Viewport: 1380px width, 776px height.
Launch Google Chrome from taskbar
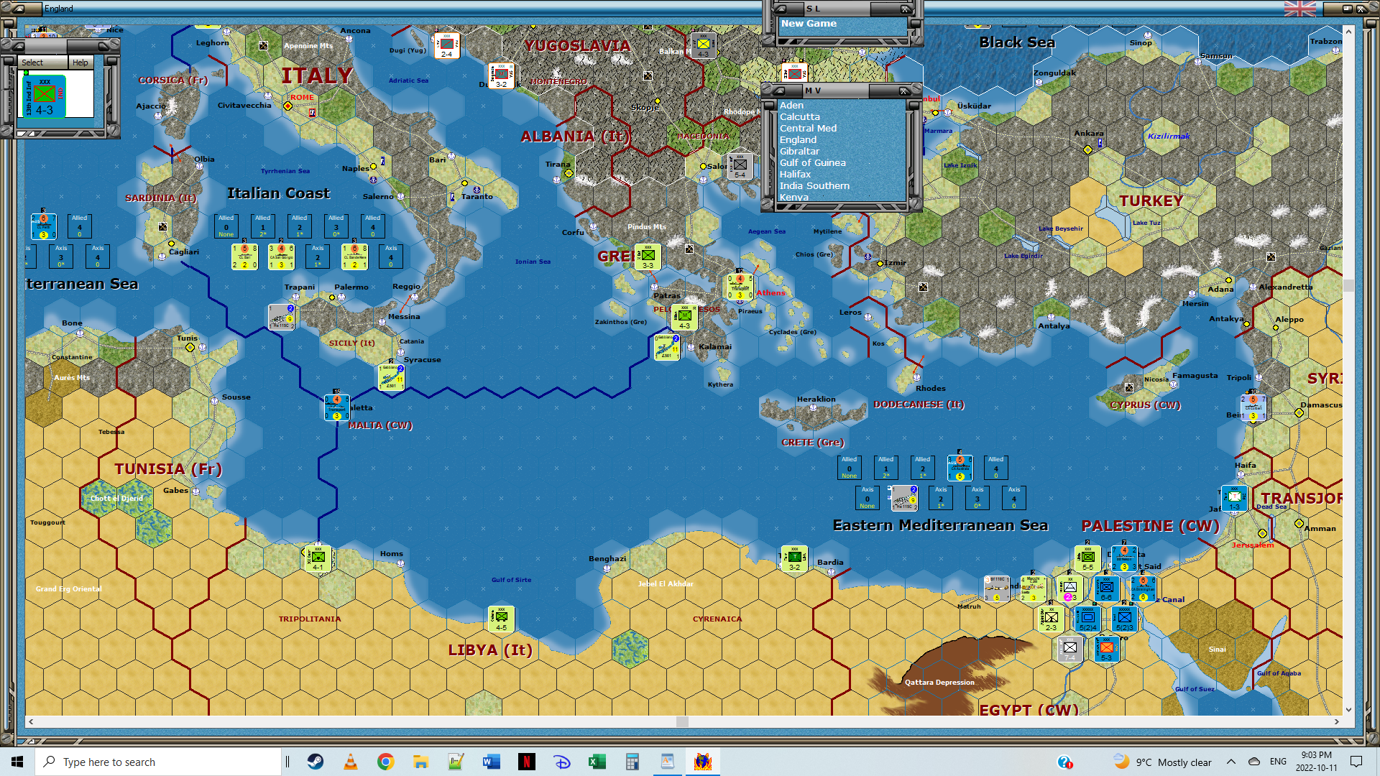(x=386, y=762)
